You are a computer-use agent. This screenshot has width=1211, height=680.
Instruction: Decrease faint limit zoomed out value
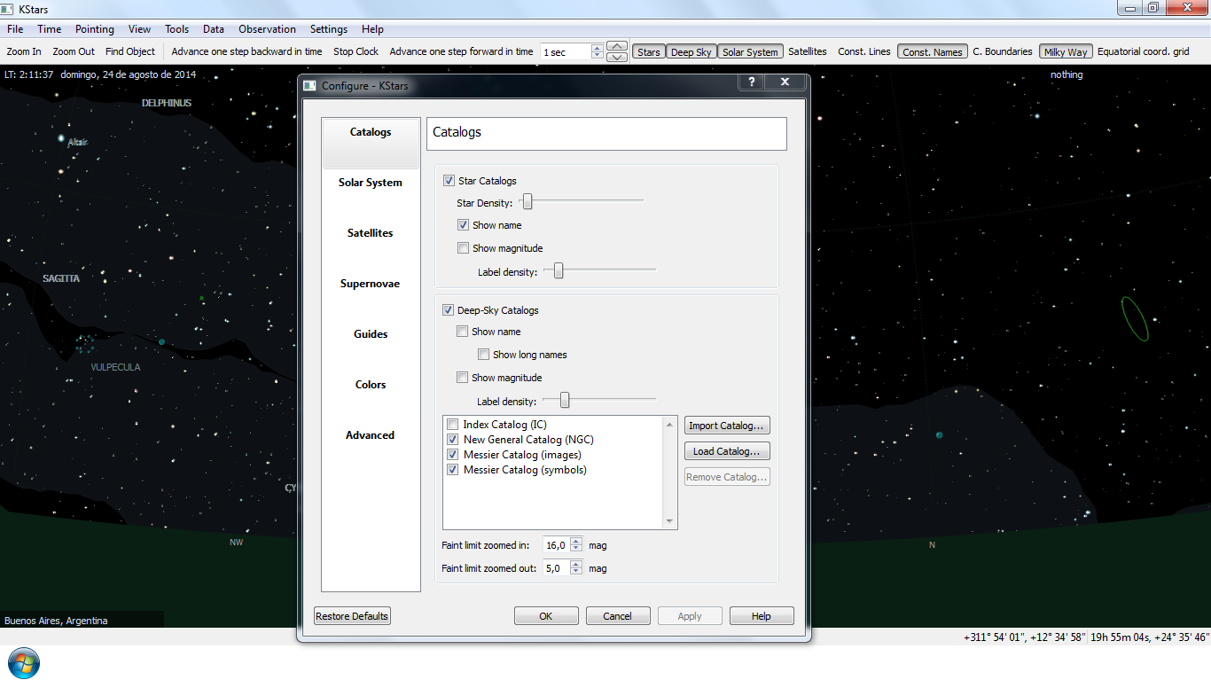(x=577, y=573)
